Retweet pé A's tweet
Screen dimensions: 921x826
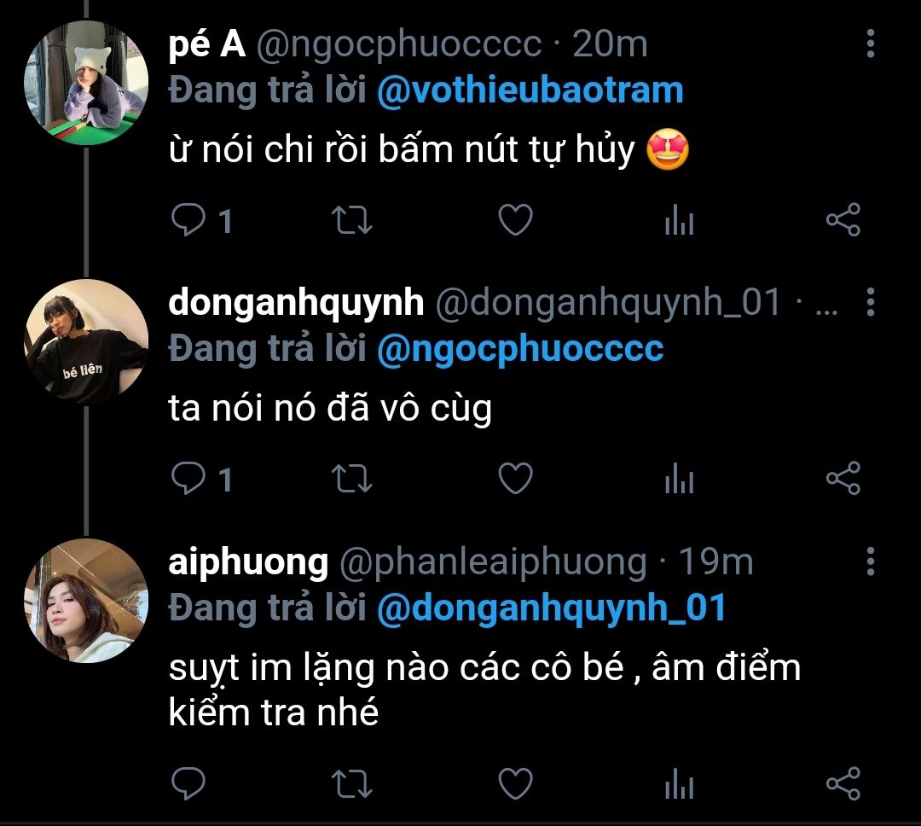click(x=350, y=222)
